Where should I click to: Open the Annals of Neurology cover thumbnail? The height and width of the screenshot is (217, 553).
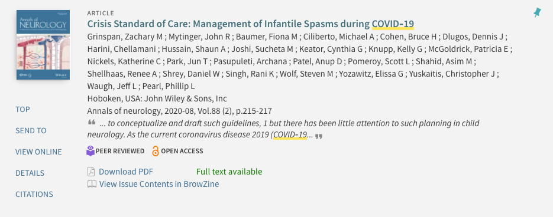[x=43, y=45]
